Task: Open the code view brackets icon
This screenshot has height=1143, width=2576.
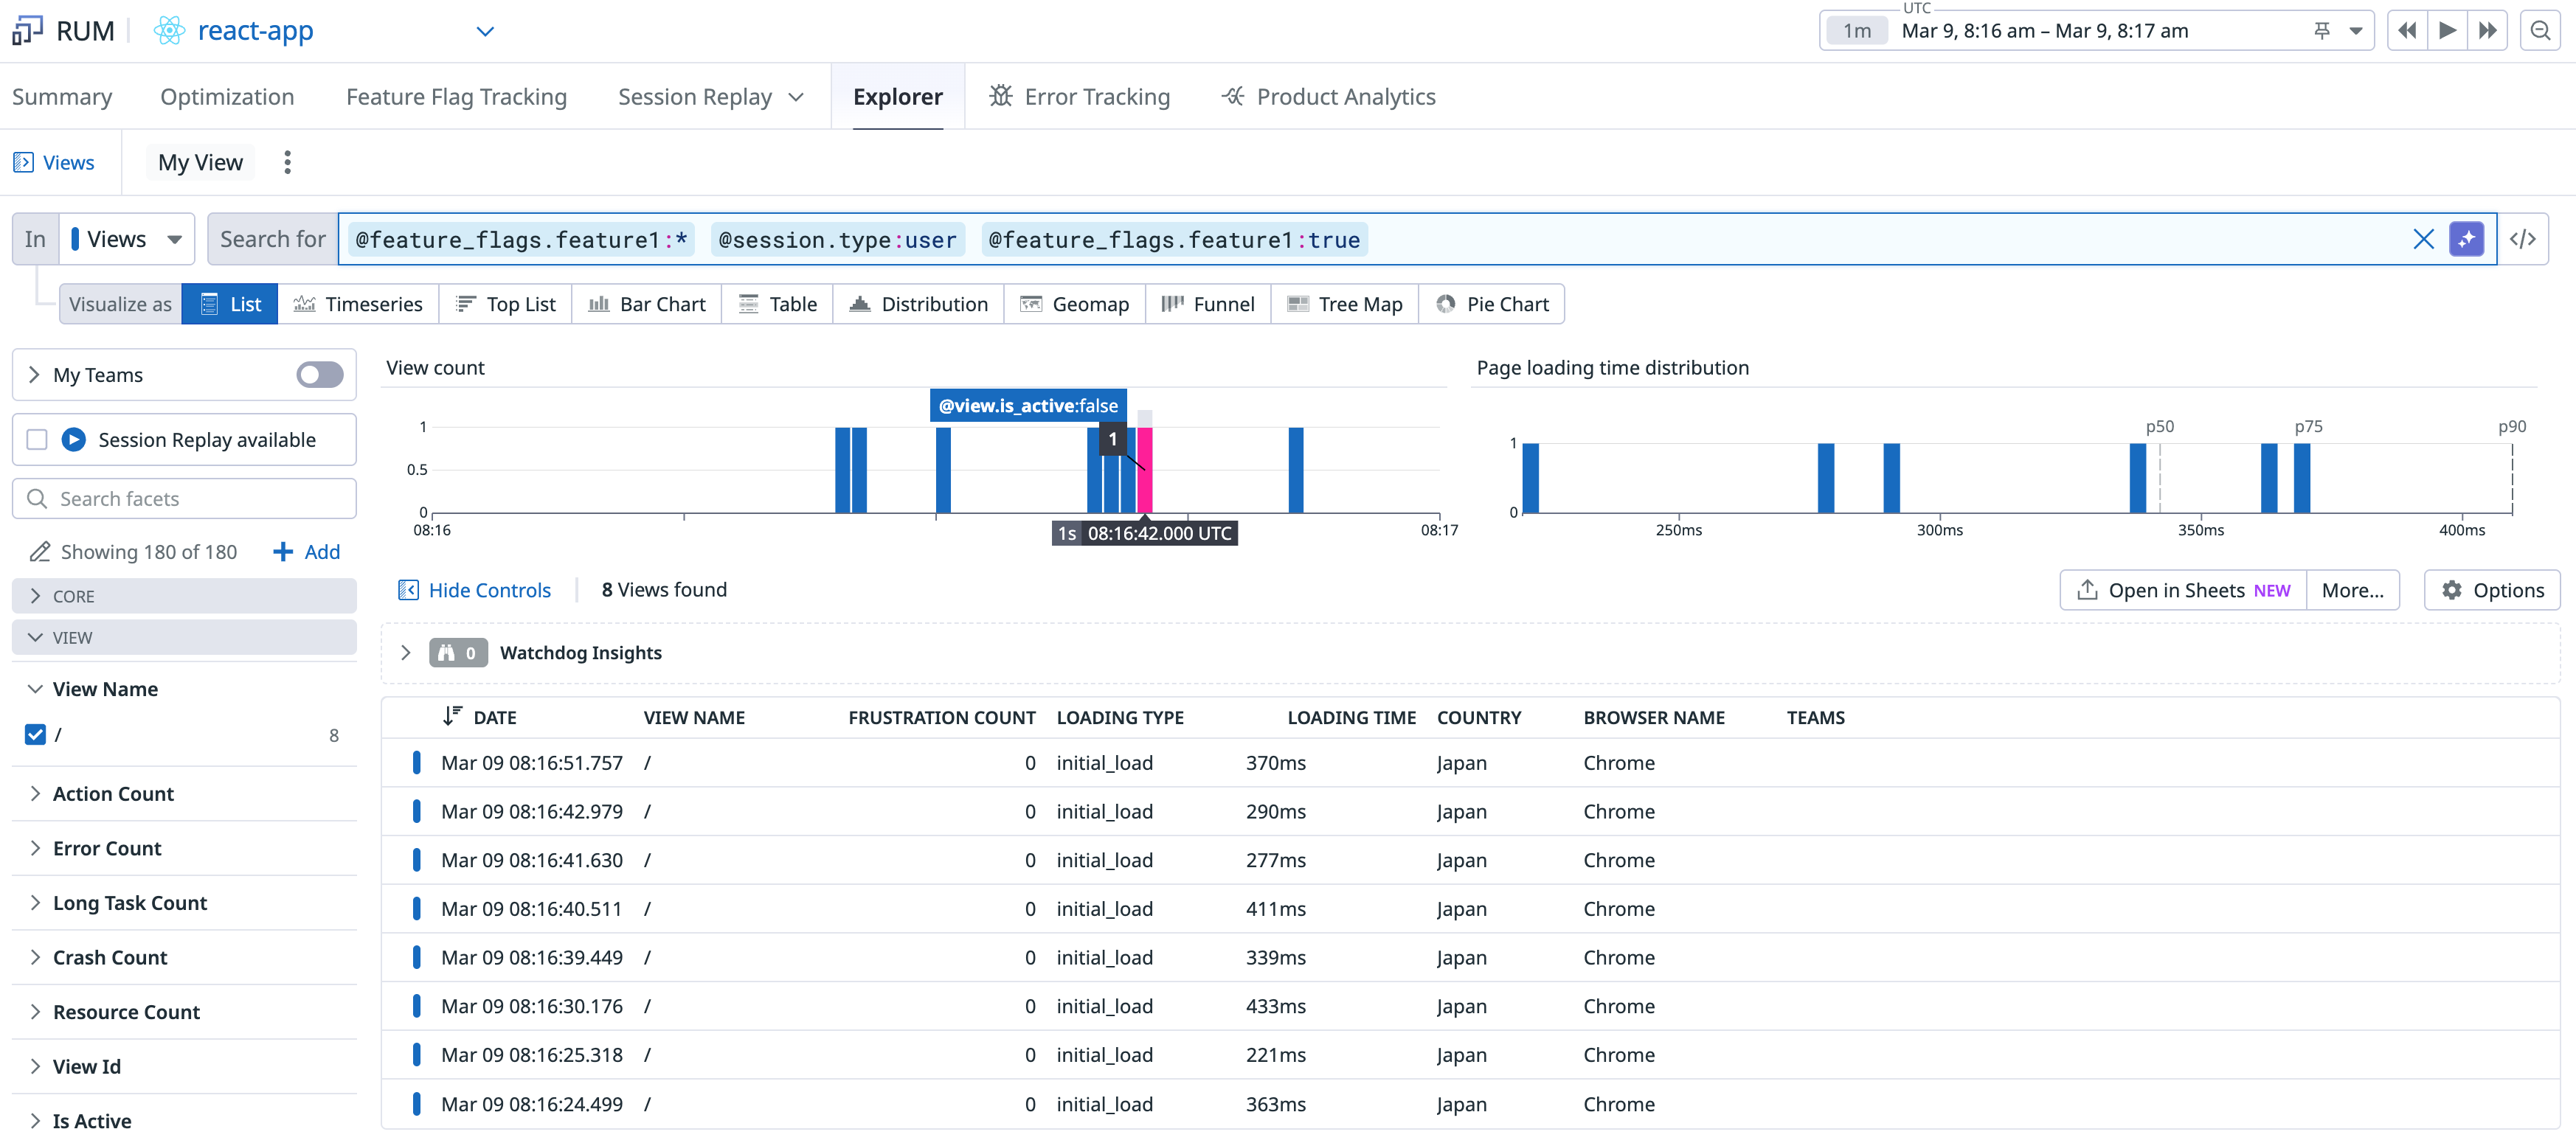Action: click(2522, 239)
